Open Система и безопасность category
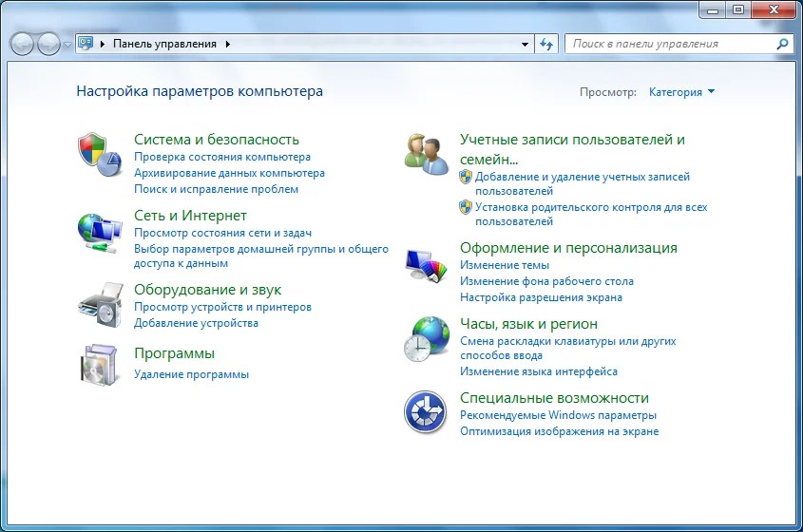The height and width of the screenshot is (532, 803). pos(216,140)
